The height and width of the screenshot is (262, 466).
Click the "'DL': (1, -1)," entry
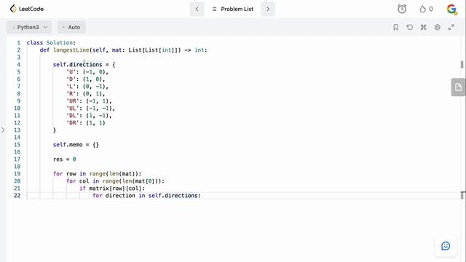(x=89, y=116)
